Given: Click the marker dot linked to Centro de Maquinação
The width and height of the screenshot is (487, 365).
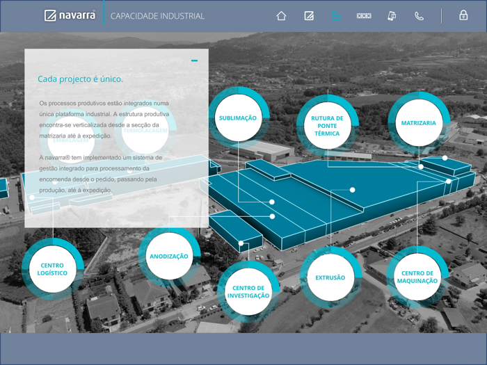Looking at the screenshot, I should pyautogui.click(x=449, y=181).
